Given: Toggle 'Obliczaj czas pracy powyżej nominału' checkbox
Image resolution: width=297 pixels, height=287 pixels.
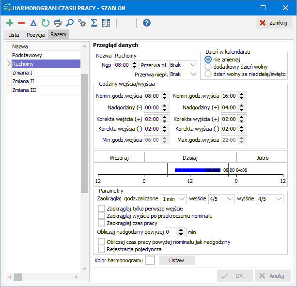Looking at the screenshot, I should click(x=102, y=242).
